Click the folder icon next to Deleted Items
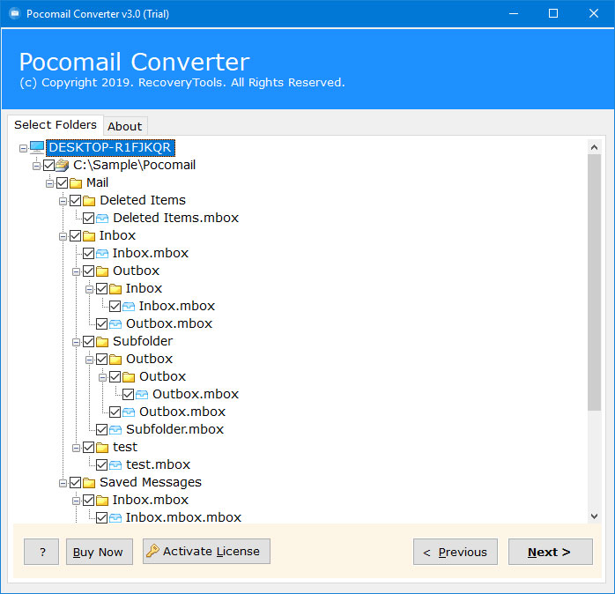Image resolution: width=615 pixels, height=594 pixels. tap(89, 201)
